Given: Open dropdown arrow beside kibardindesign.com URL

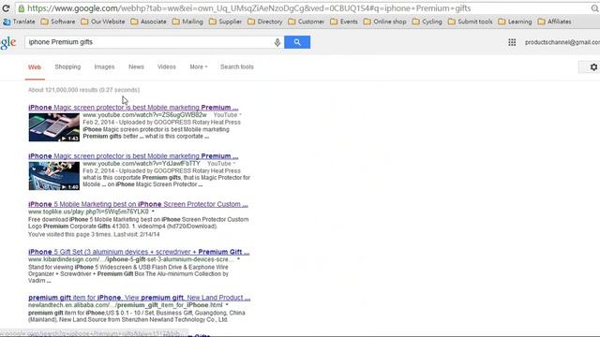Looking at the screenshot, I should pos(238,259).
